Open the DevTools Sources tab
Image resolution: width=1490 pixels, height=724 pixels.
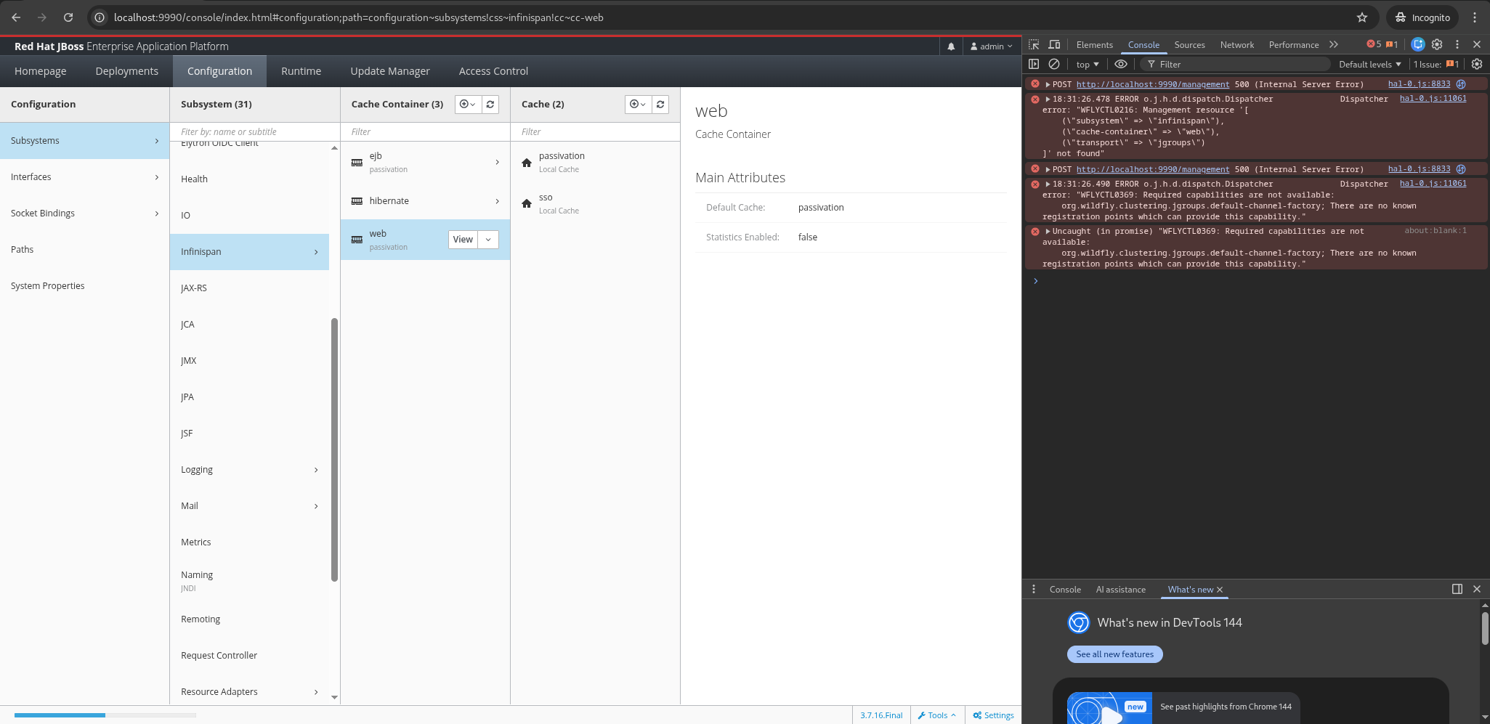(x=1190, y=45)
